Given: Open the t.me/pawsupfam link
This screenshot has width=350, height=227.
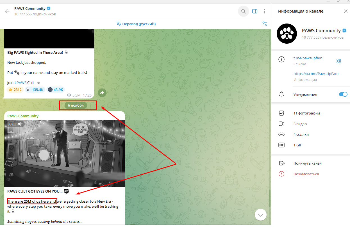Looking at the screenshot, I should (x=308, y=58).
